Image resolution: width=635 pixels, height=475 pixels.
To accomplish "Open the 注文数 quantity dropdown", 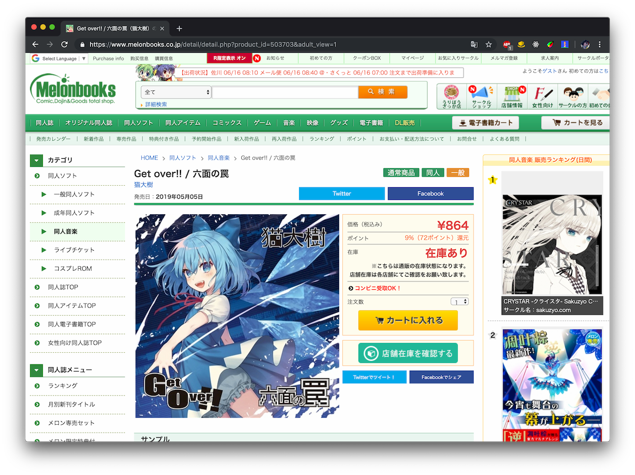I will click(x=459, y=302).
